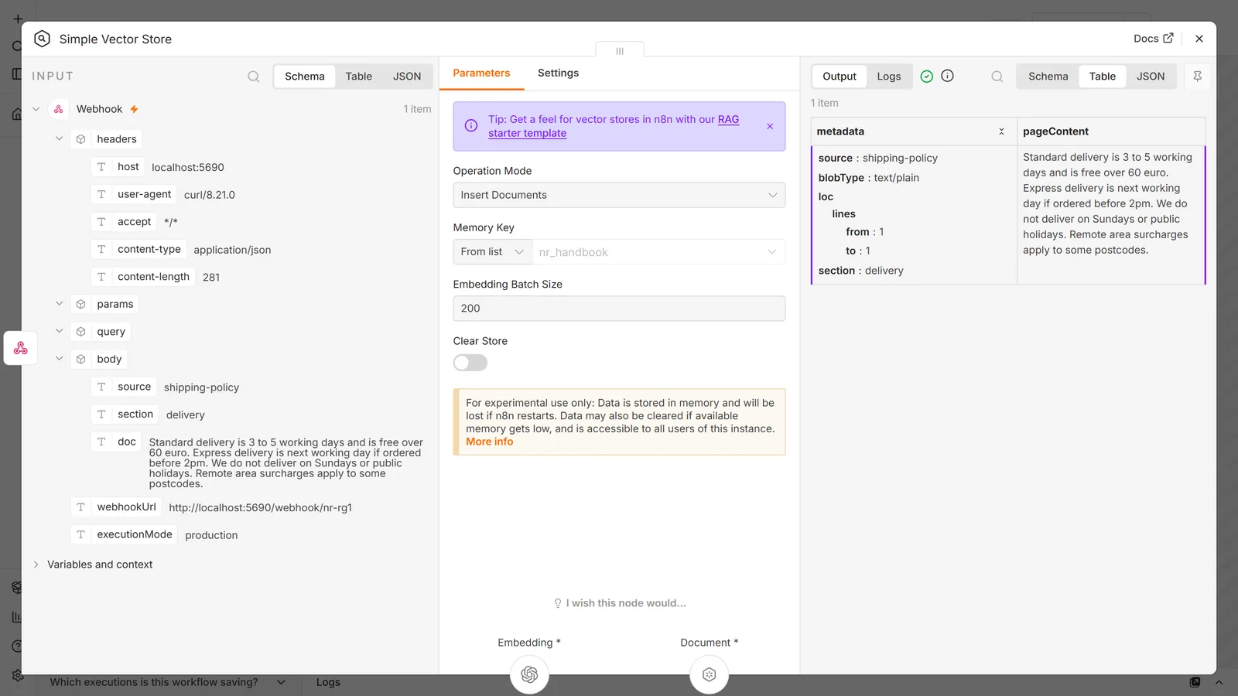Switch input view to JSON
Image resolution: width=1238 pixels, height=696 pixels.
(407, 77)
